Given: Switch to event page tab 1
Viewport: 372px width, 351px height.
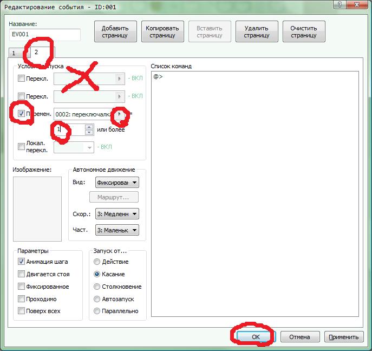Looking at the screenshot, I should pos(14,54).
